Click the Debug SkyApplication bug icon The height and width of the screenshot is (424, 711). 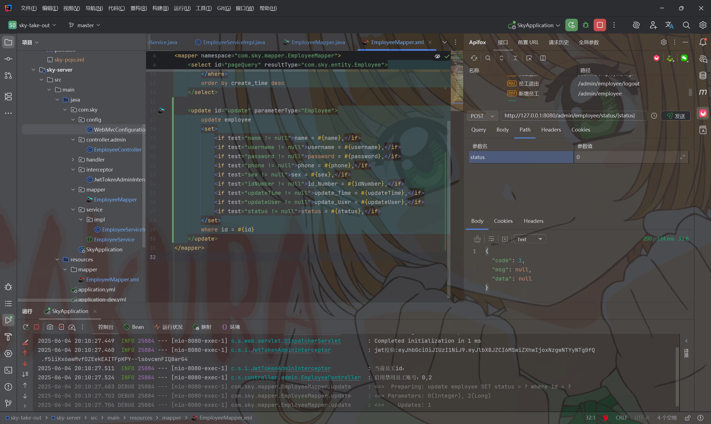click(x=585, y=25)
